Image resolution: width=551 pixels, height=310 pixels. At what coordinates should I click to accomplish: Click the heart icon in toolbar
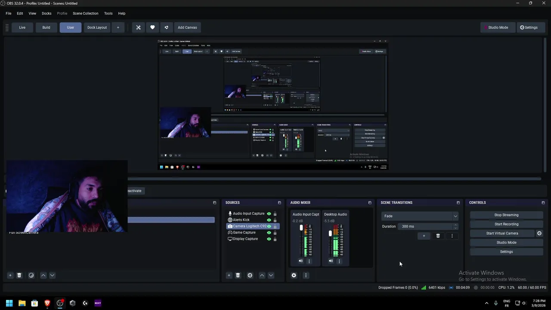tap(152, 28)
